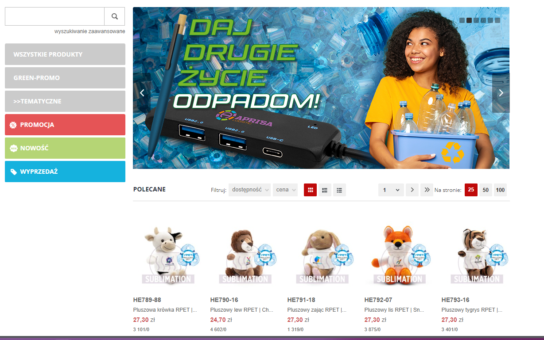Open the dostępność filter dropdown
Viewport: 544px width, 340px height.
click(249, 190)
